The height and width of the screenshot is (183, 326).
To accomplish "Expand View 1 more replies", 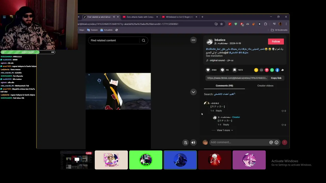I will tap(225, 130).
